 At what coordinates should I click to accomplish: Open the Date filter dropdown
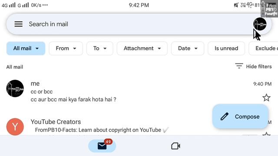[188, 48]
